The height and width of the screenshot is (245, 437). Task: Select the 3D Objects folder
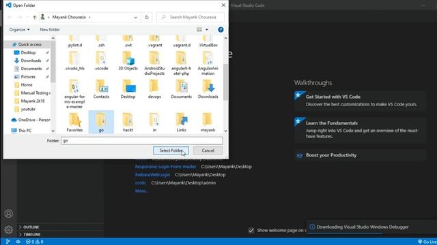tap(128, 61)
